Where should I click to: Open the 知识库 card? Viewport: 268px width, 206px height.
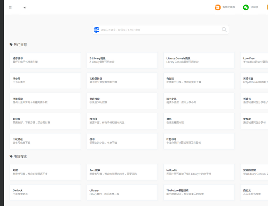click(x=45, y=121)
